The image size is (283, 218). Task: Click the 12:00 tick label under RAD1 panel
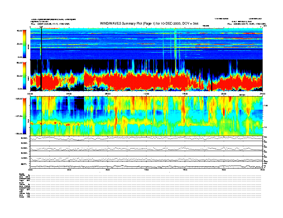(x=147, y=94)
